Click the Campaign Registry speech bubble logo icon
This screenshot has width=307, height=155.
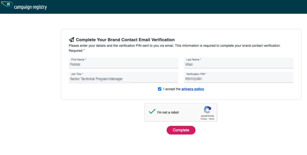[x=7, y=5]
